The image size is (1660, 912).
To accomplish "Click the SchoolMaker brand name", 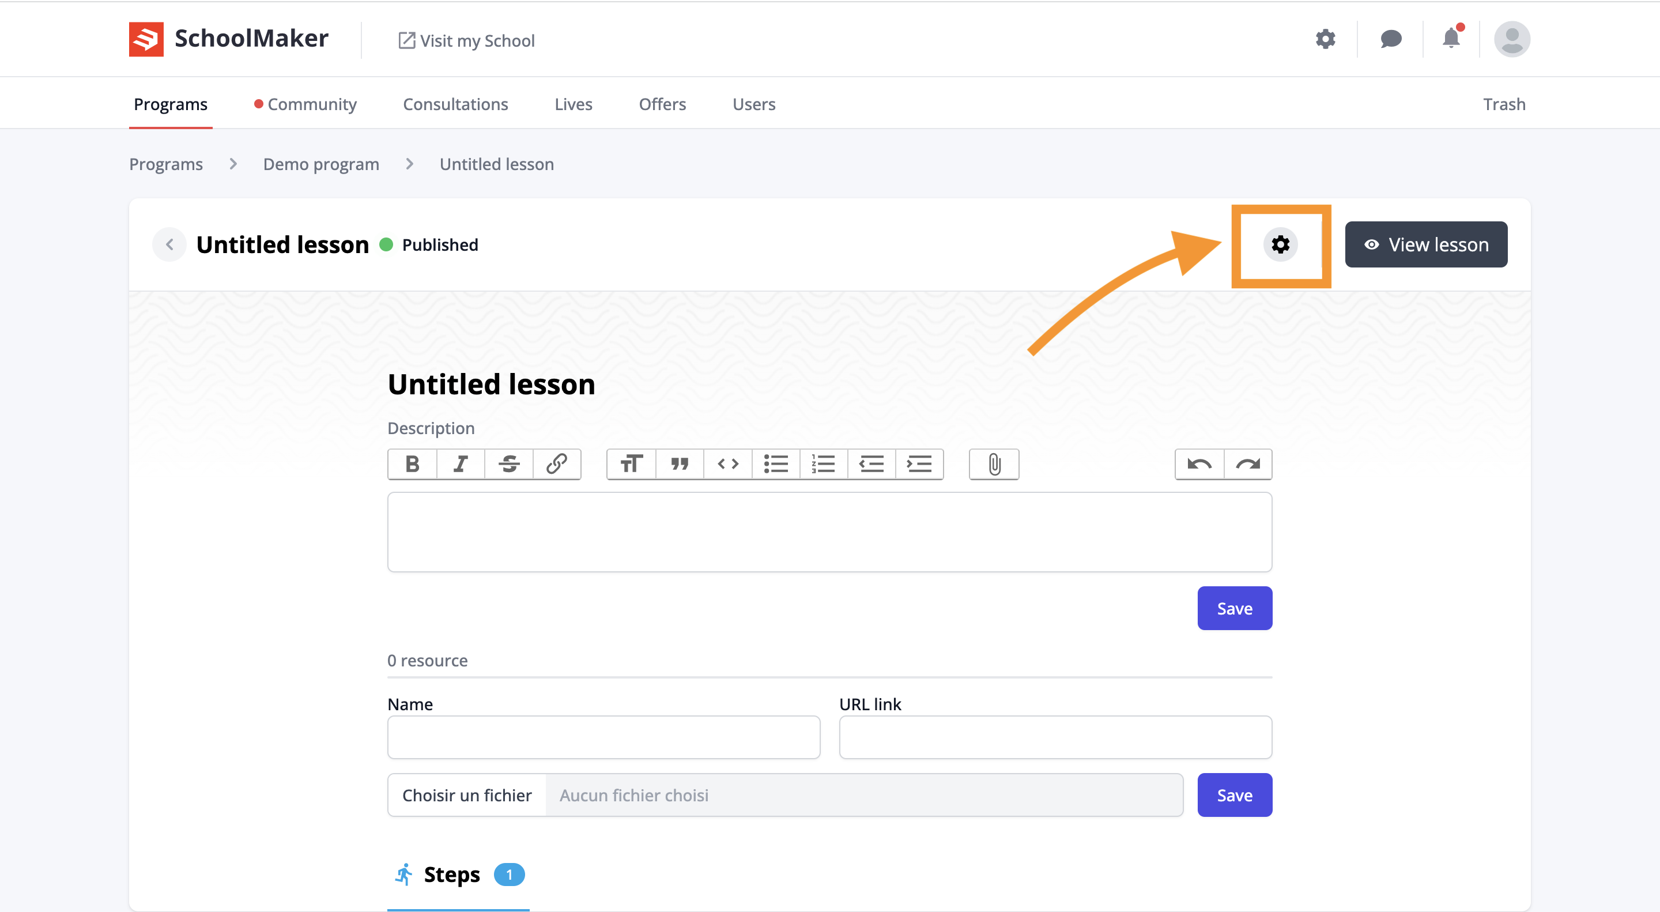I will pyautogui.click(x=251, y=39).
